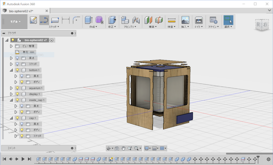273x165 pixels.
Task: Open the Sketch menu dropdown
Action: (x=54, y=27)
